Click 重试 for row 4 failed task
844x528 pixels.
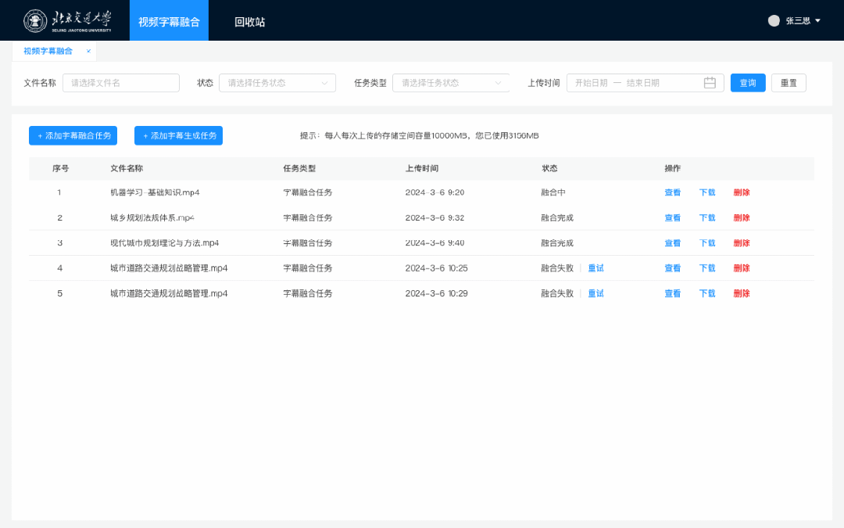[x=595, y=268]
